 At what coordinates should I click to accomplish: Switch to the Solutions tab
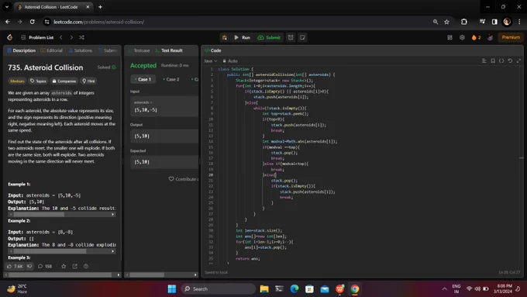point(81,50)
